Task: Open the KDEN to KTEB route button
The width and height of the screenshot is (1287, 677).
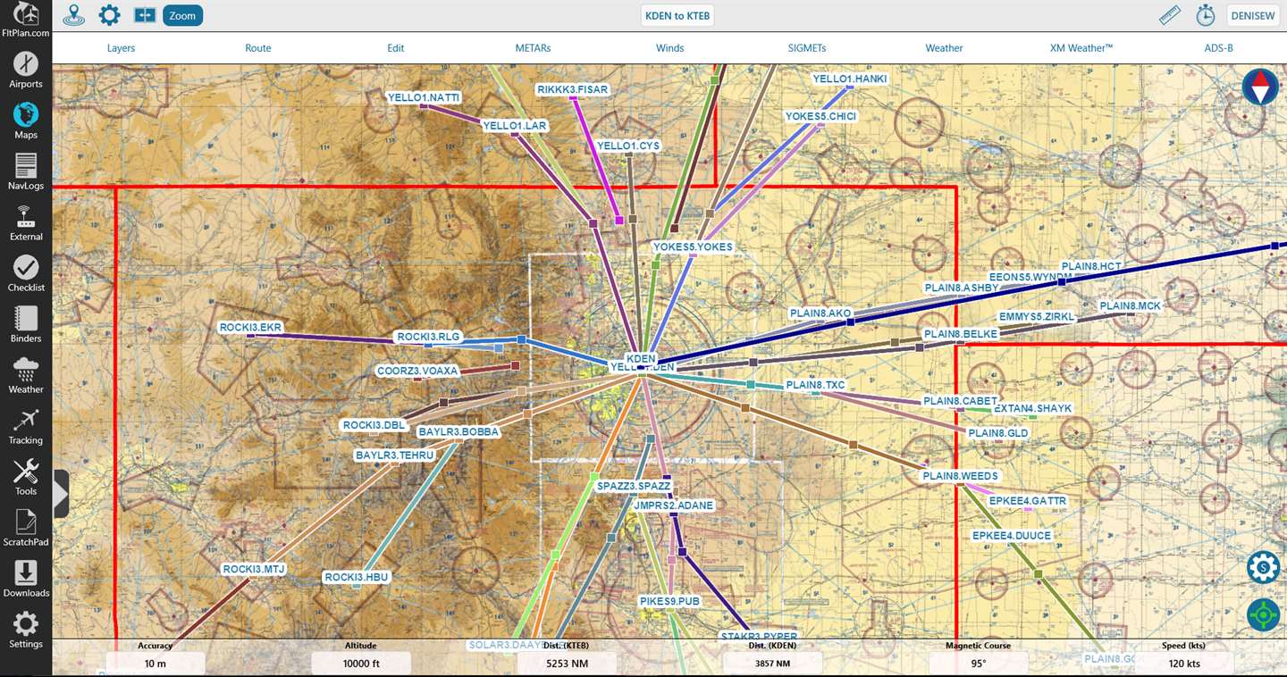Action: pyautogui.click(x=677, y=15)
